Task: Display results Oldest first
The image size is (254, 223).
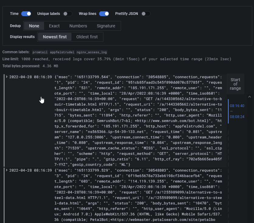Action: point(87,37)
